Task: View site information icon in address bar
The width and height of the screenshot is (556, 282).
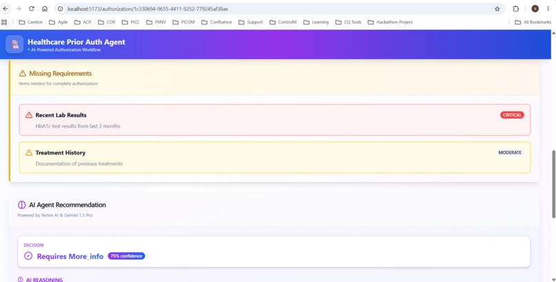Action: click(60, 9)
